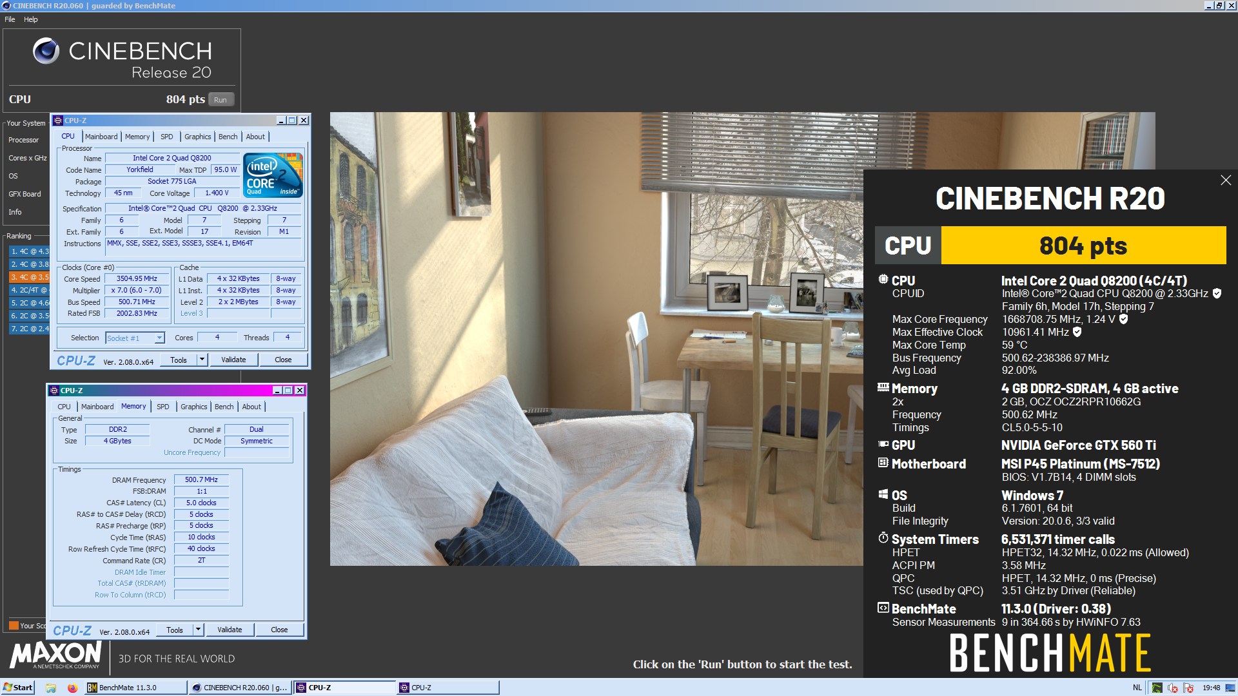Click Validate in lower CPU-Z window
This screenshot has width=1238, height=696.
[230, 630]
